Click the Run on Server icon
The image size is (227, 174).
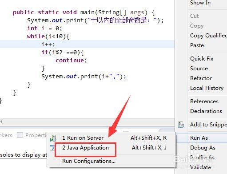click(53, 138)
